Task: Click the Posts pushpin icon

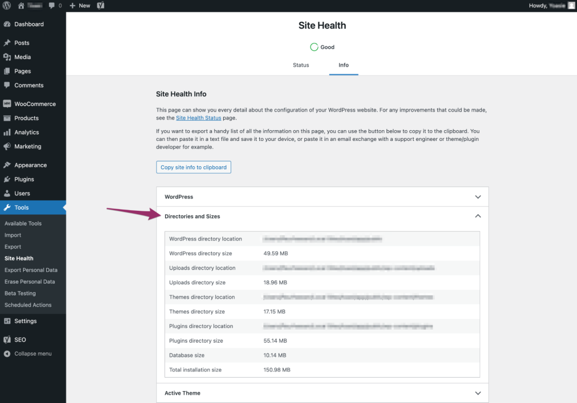Action: [x=7, y=43]
